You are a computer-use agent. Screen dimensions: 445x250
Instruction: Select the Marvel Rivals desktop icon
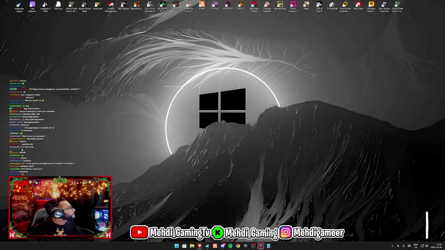280,6
